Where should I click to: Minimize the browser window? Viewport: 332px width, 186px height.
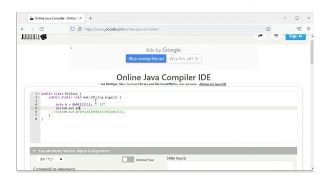285,18
